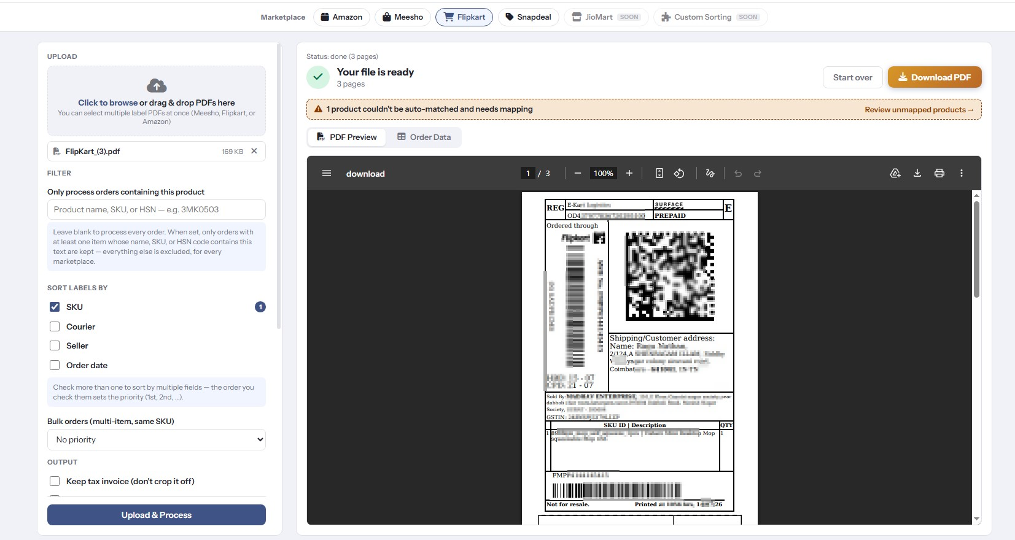The image size is (1015, 540).
Task: Zoom out the PDF preview
Action: 578,174
